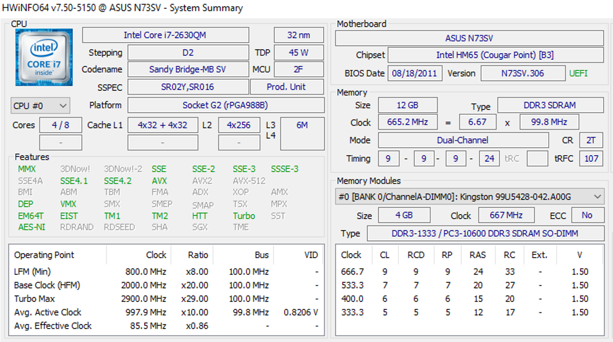613x342 pixels.
Task: Select the 107 tRFC value
Action: click(591, 159)
